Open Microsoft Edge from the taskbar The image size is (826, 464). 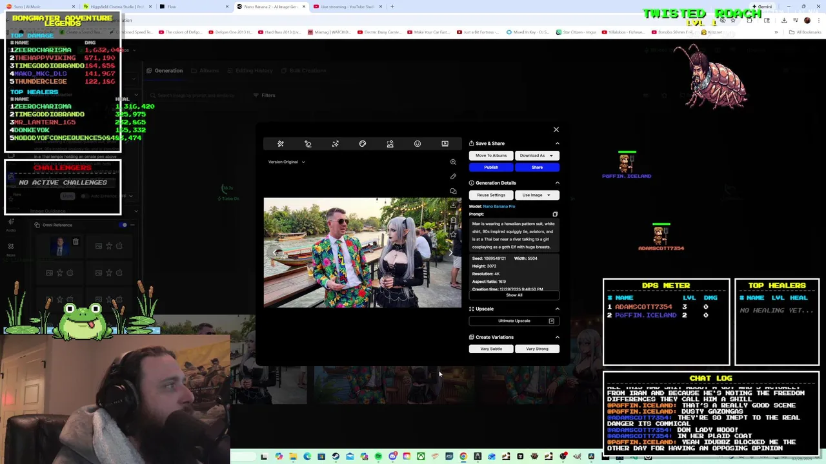coord(307,456)
